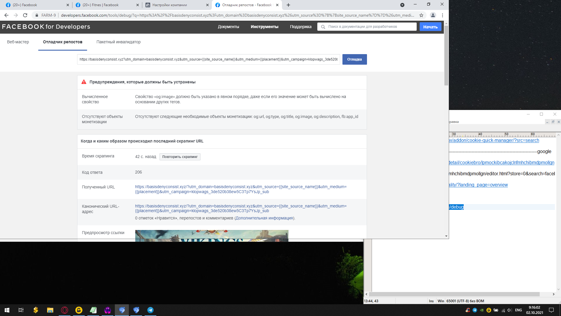Select the 'Отладчик репостов' tab
The width and height of the screenshot is (561, 316).
click(x=63, y=42)
